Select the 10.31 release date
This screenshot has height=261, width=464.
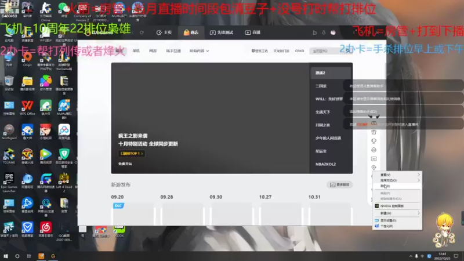(314, 197)
